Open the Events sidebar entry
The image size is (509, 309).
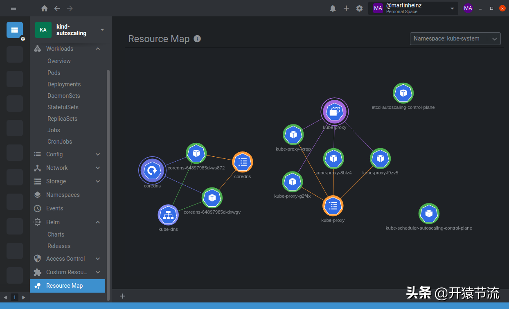click(54, 208)
